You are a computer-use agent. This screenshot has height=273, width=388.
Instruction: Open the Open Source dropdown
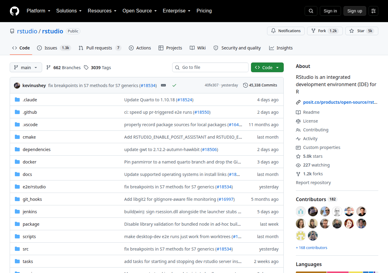139,11
